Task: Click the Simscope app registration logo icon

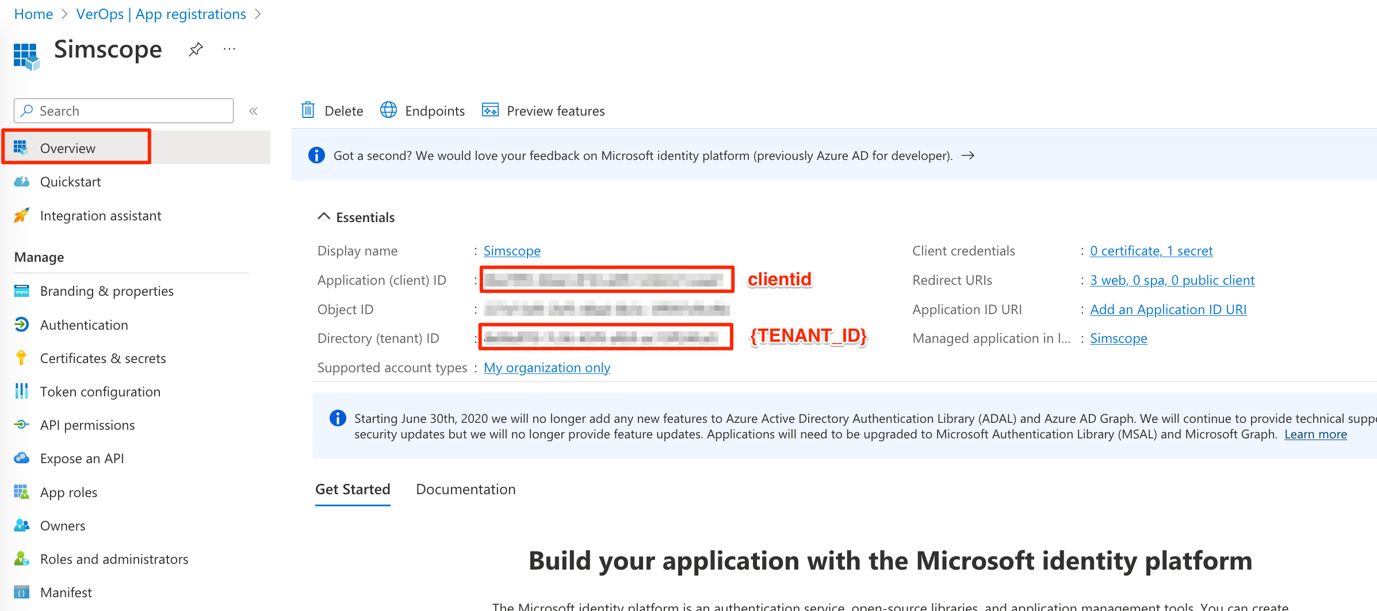Action: point(26,56)
